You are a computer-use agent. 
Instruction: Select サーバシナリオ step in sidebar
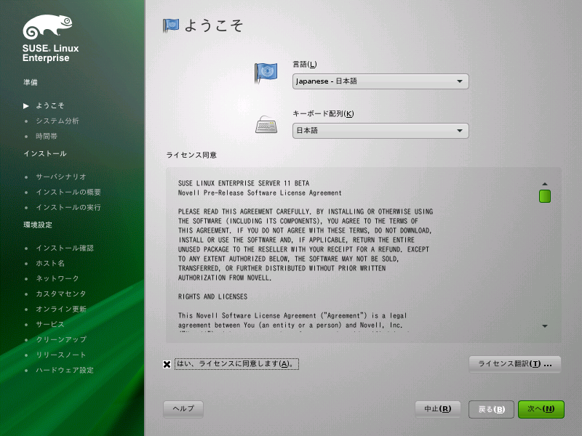(x=61, y=177)
